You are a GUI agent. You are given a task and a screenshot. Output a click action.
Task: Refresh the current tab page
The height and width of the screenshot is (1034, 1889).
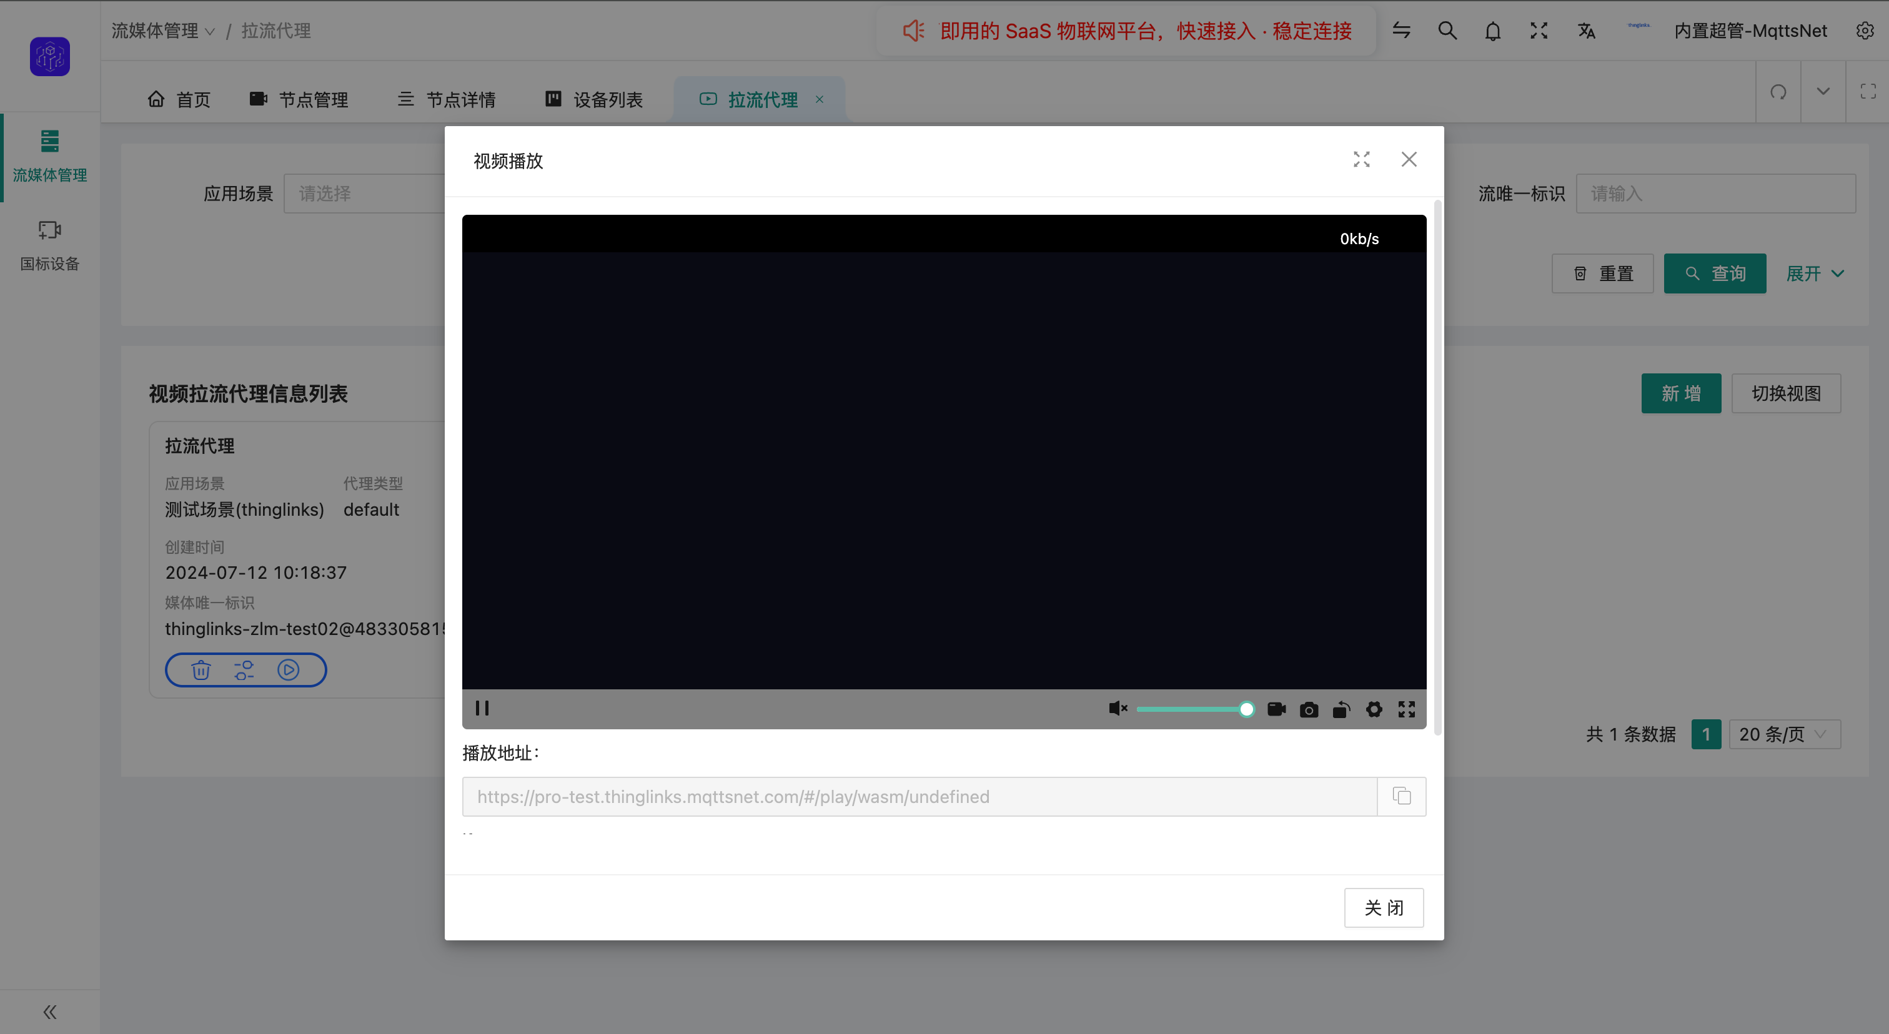pyautogui.click(x=1778, y=92)
